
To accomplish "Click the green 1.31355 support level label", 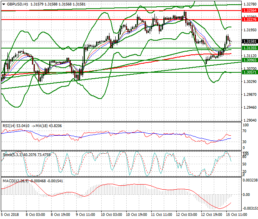I will [x=250, y=48].
